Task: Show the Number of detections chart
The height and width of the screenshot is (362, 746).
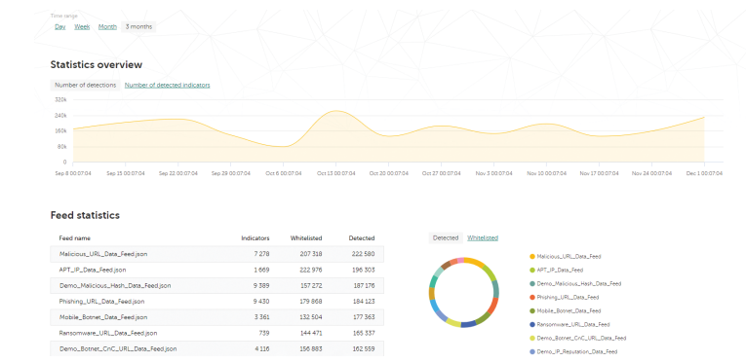Action: coord(85,85)
